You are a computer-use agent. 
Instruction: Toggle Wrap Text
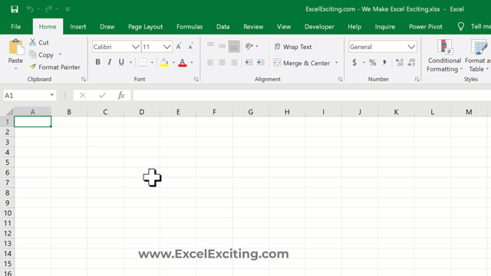[293, 47]
